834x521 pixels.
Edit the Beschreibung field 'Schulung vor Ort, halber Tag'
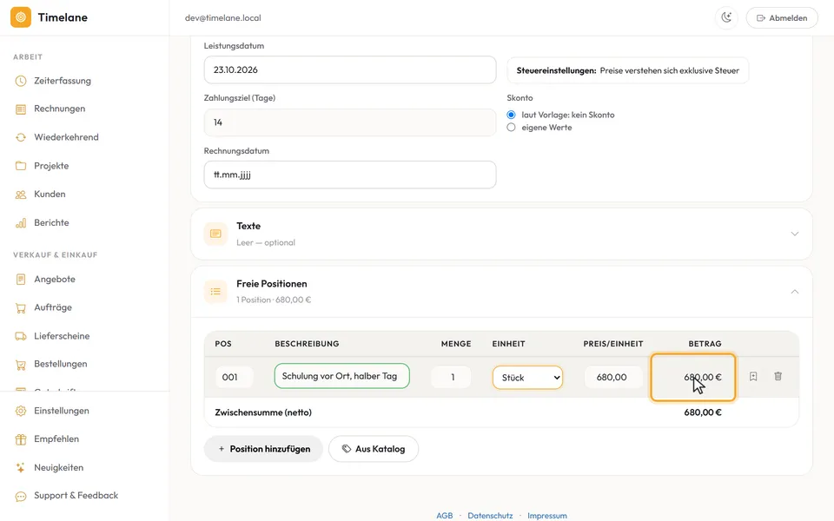click(x=342, y=376)
